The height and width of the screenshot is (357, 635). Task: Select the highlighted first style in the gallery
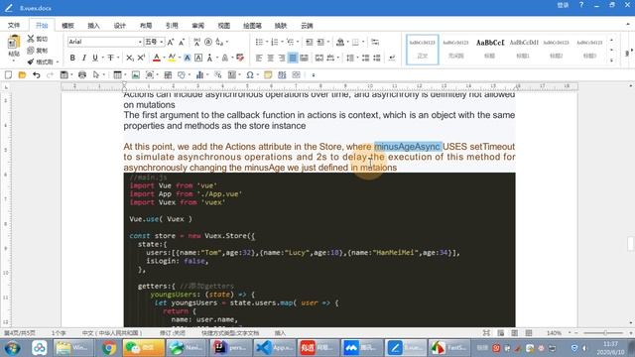[x=423, y=49]
